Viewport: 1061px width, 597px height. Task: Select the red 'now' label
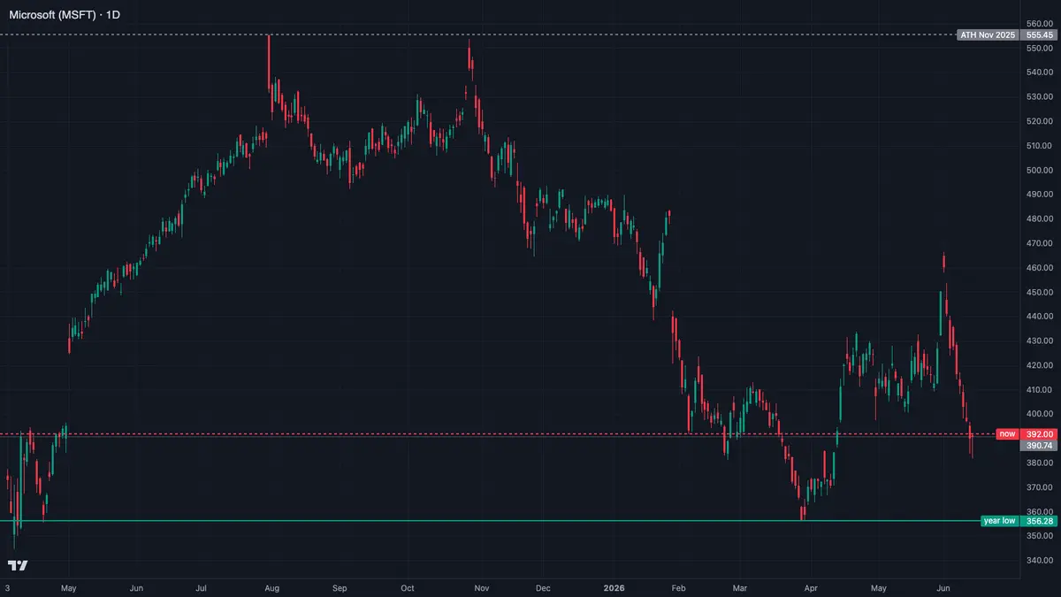click(x=1008, y=434)
